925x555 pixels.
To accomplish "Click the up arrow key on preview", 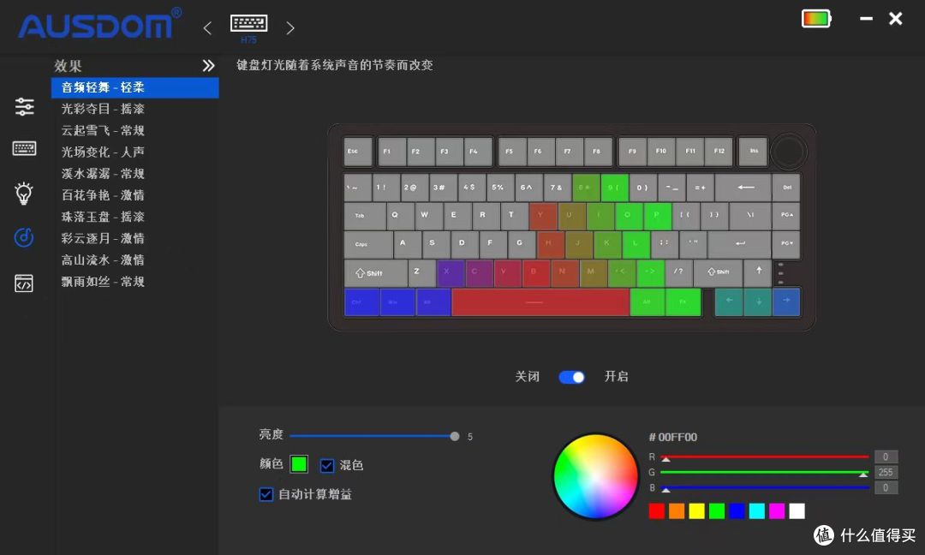I will [758, 272].
